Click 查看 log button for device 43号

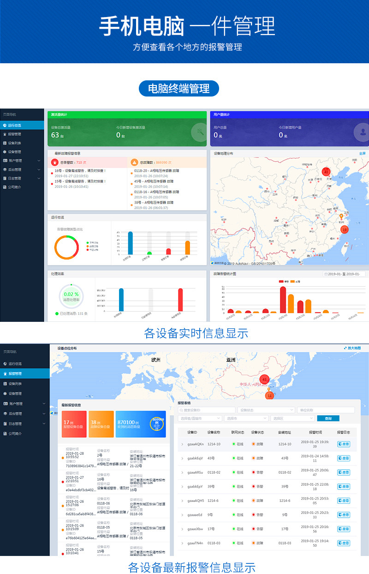click(x=344, y=458)
